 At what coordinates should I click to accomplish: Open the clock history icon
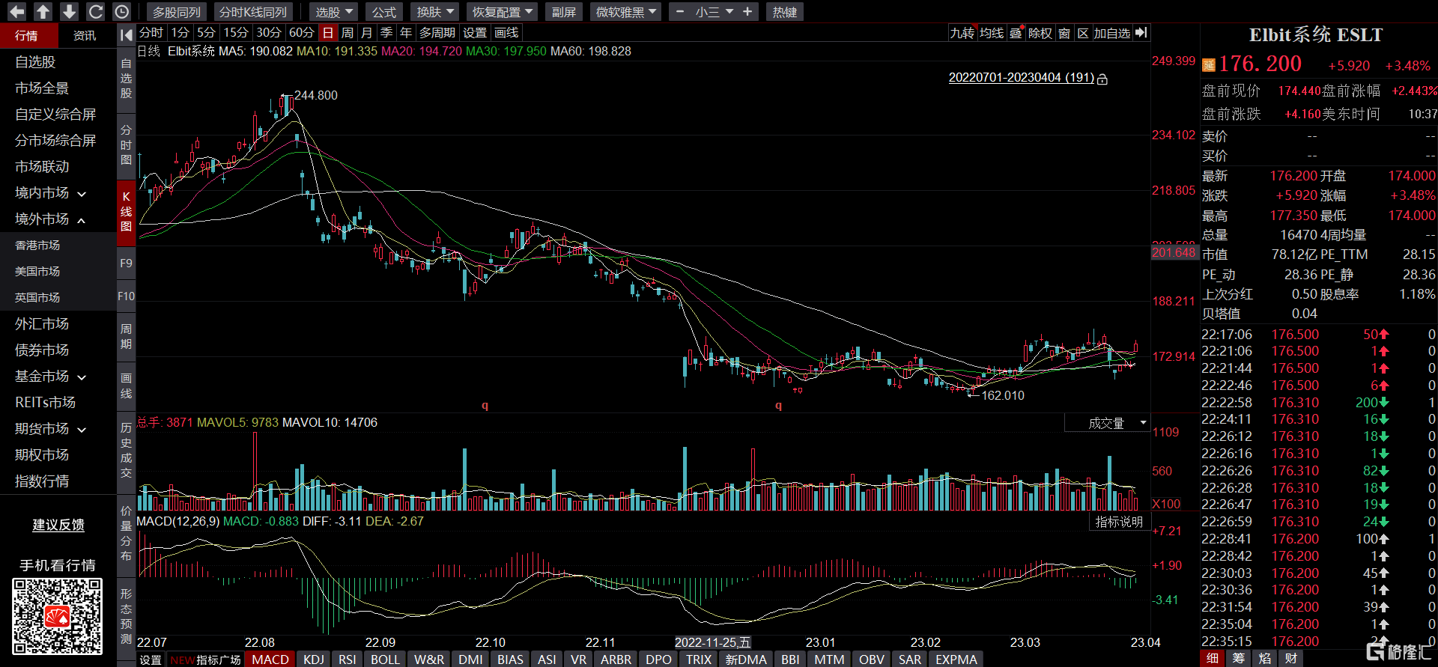[x=121, y=11]
